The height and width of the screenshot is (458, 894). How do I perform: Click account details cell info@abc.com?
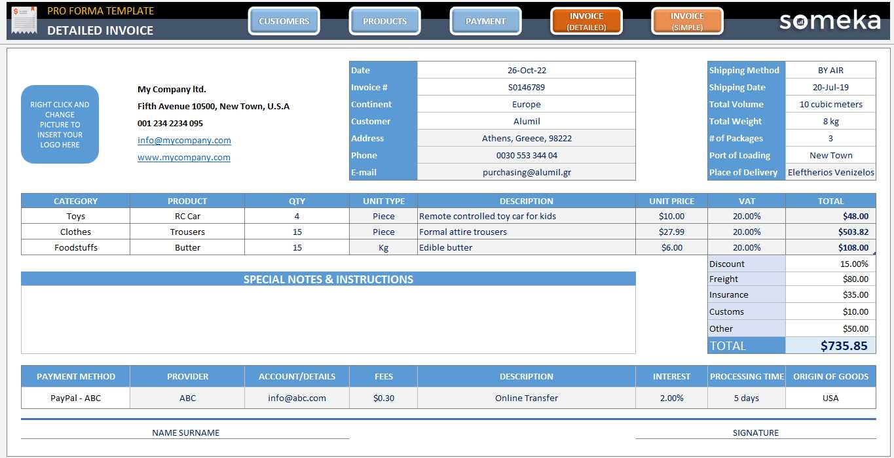(x=297, y=398)
